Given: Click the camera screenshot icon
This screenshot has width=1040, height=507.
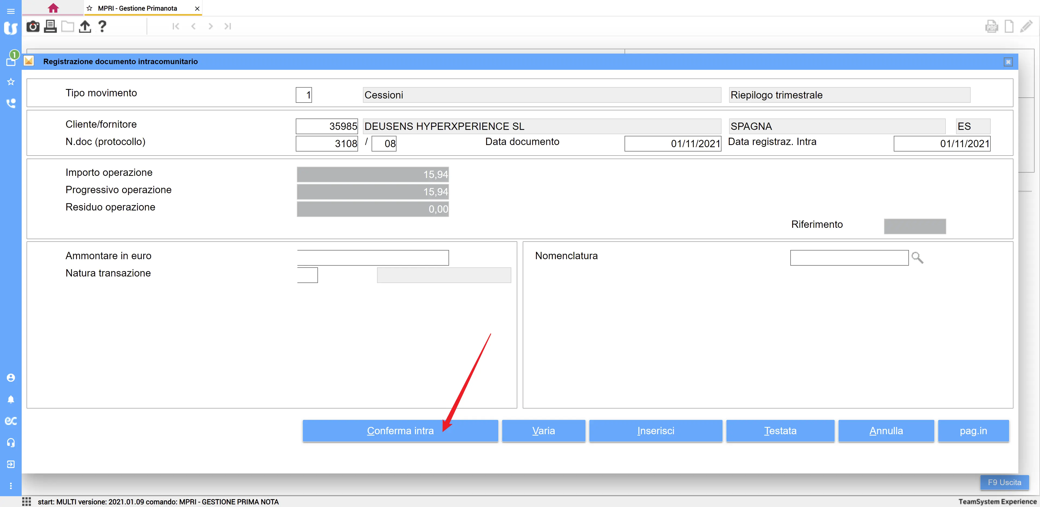Looking at the screenshot, I should pos(33,27).
